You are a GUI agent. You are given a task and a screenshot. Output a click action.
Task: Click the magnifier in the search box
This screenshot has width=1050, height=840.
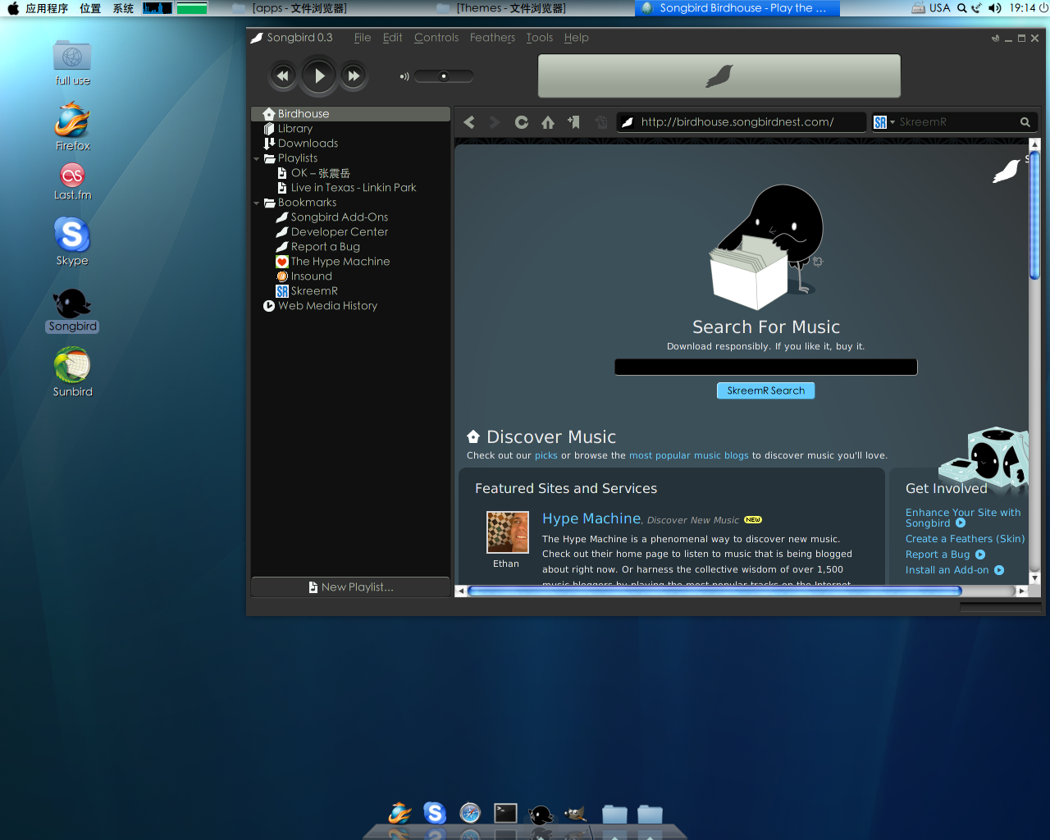tap(1025, 122)
